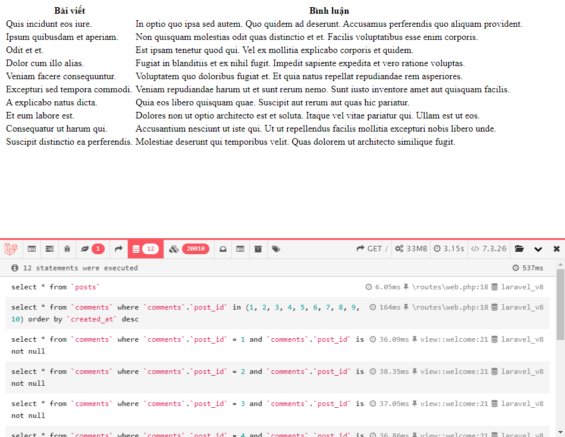
Task: Click the pin icon beside the 38.35ms duration
Action: click(415, 372)
